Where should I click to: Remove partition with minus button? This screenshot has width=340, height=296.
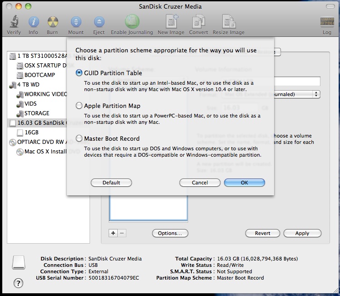(122, 233)
